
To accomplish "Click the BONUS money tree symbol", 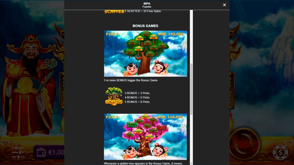I will pyautogui.click(x=114, y=96).
